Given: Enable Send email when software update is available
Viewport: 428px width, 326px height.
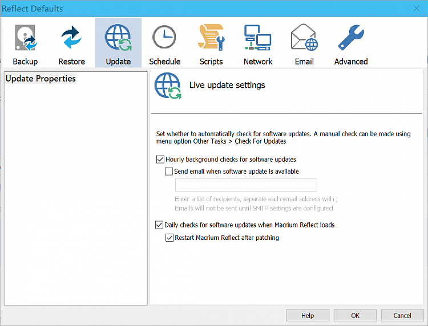Looking at the screenshot, I should 169,172.
